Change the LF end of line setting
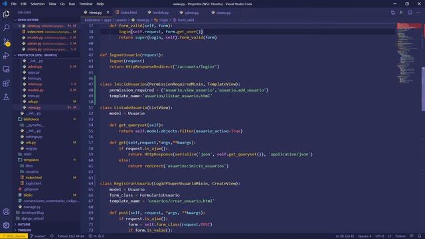Viewport: 425px width, 239px height. pyautogui.click(x=390, y=236)
